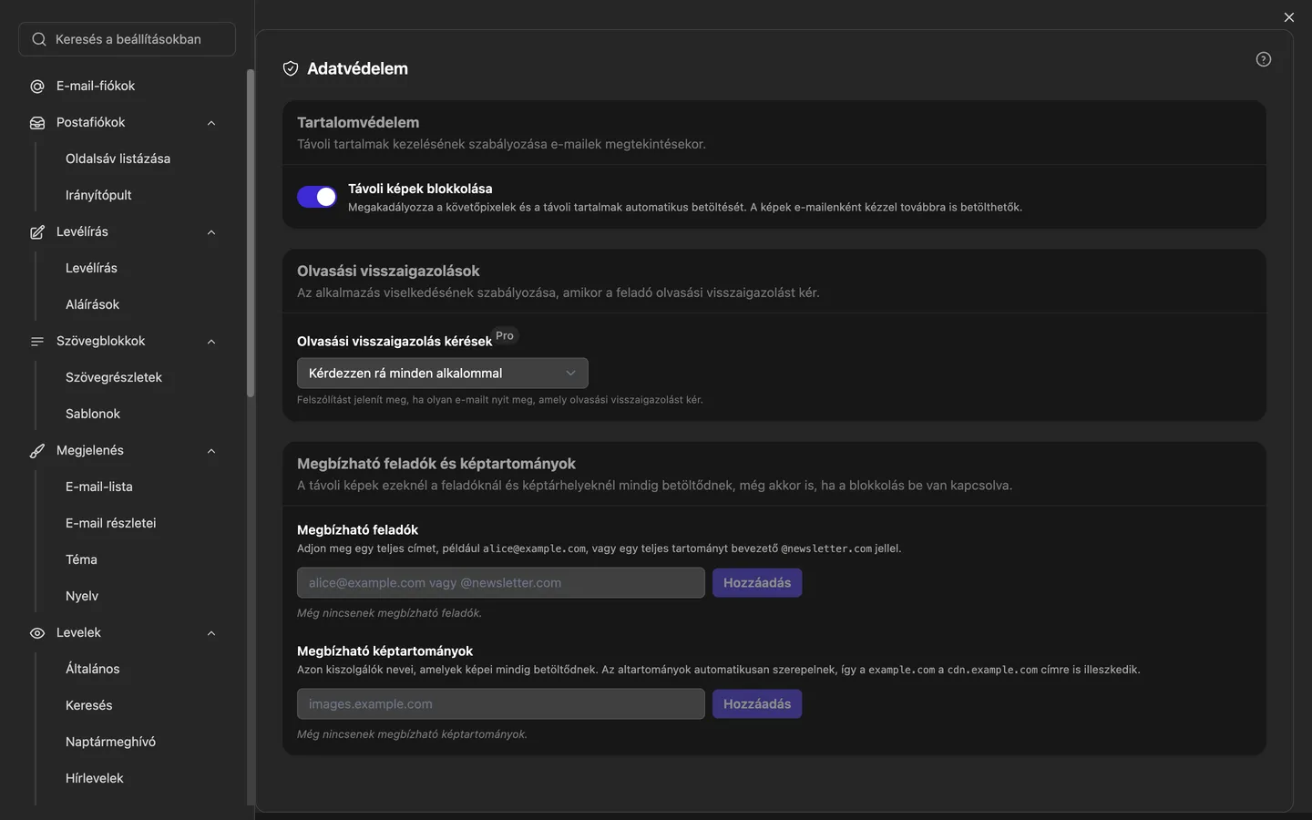Open the Olvasási visszaigazolás kérések dropdown

tap(443, 374)
